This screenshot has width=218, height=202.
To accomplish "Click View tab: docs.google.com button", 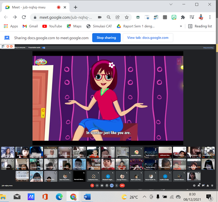I will tap(148, 38).
